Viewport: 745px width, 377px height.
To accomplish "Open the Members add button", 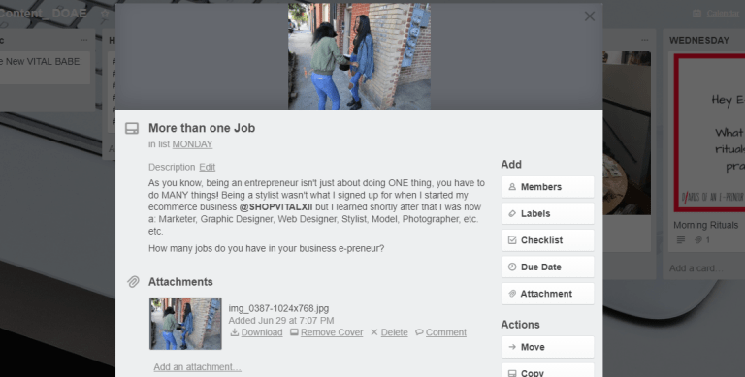I will coord(548,187).
